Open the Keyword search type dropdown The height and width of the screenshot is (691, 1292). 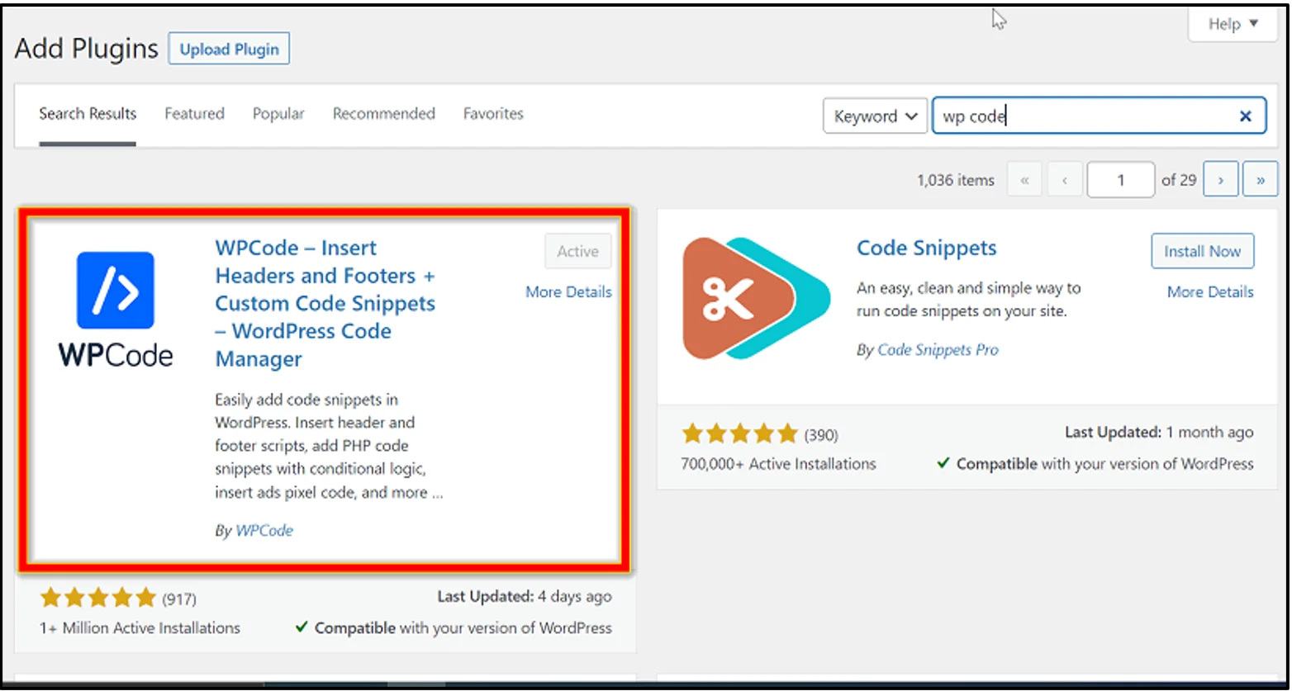[x=875, y=116]
